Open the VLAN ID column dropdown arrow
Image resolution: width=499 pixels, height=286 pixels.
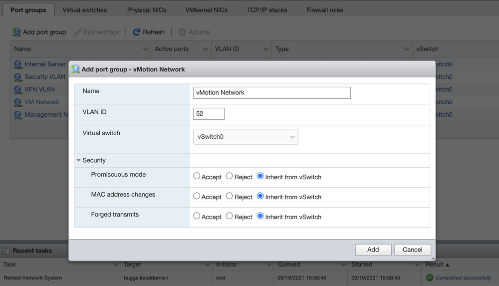(265, 49)
